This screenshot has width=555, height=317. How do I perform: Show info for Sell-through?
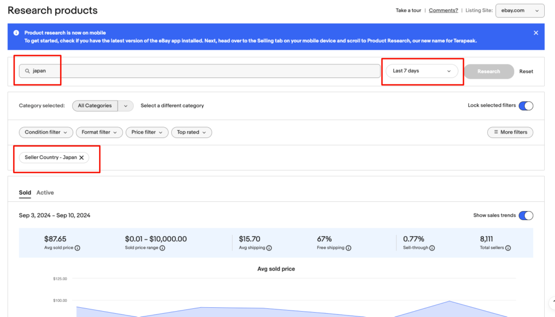432,248
